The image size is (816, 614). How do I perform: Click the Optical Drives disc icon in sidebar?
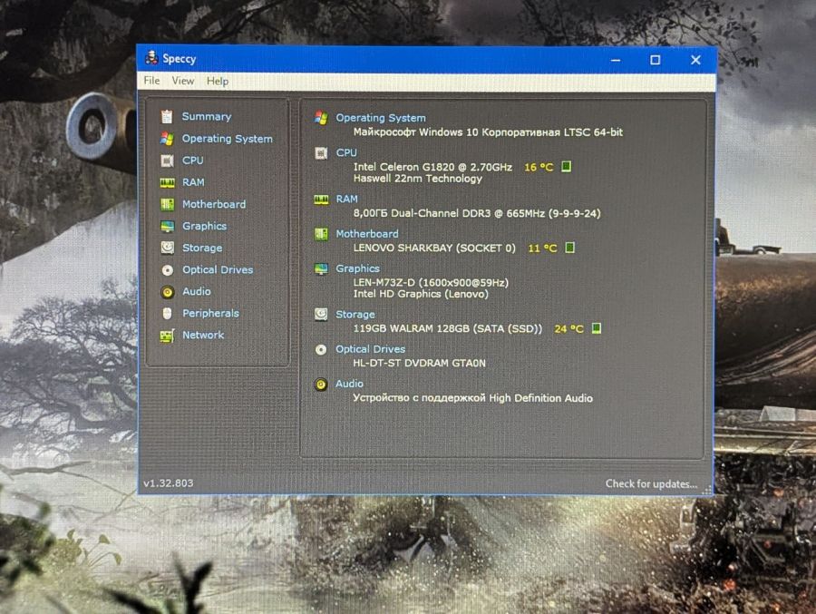click(167, 269)
